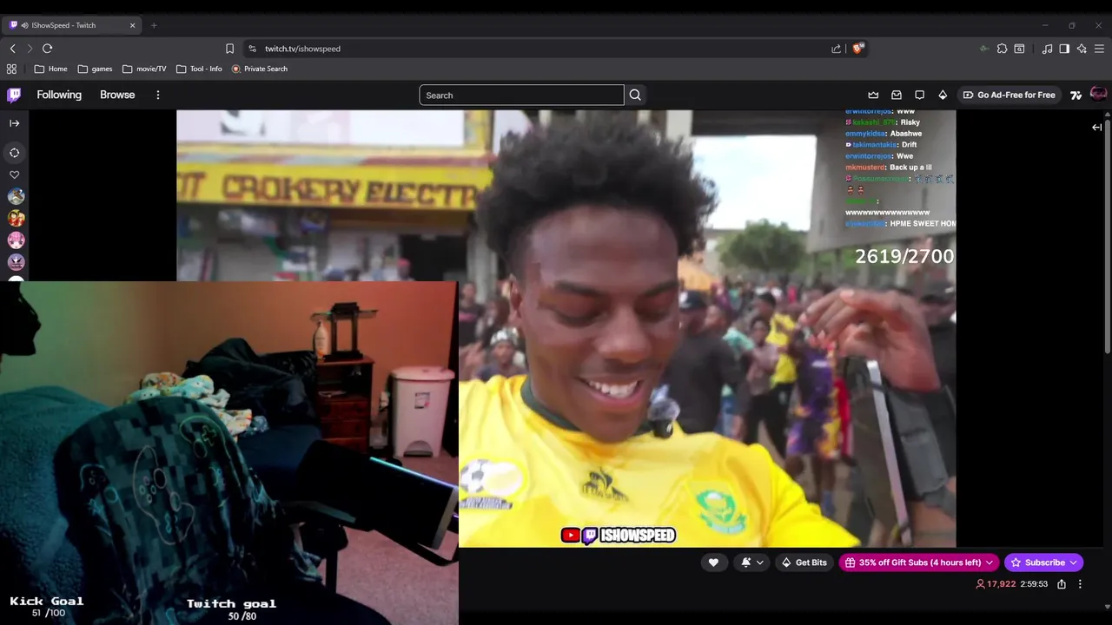Toggle the browser sidebar panel
Image resolution: width=1112 pixels, height=625 pixels.
tap(1064, 49)
